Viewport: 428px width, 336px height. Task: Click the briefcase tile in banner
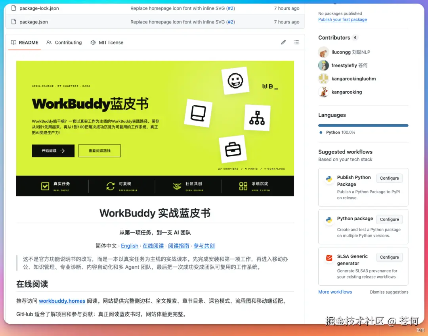pos(233,149)
